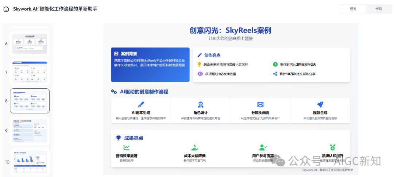Image resolution: width=394 pixels, height=177 pixels.
Task: Click the text 制作时间从2周缩短至2天
Action: pyautogui.click(x=298, y=65)
